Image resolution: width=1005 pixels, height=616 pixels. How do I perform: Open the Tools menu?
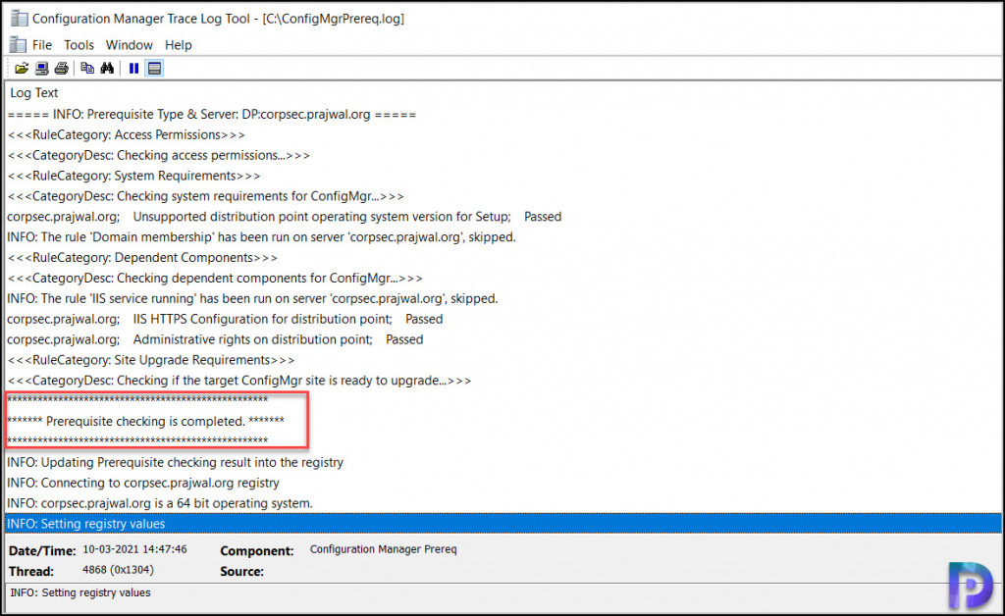[79, 45]
